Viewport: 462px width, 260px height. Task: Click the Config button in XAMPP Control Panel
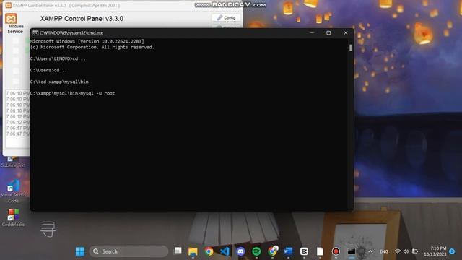tap(226, 18)
